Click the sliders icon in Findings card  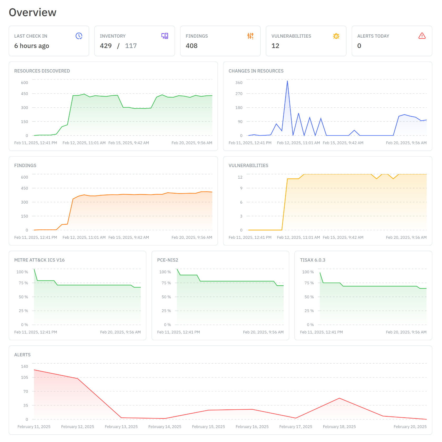[250, 36]
